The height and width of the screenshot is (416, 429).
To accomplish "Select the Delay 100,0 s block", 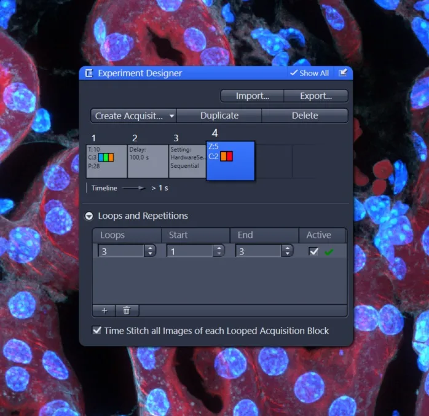I will 148,162.
